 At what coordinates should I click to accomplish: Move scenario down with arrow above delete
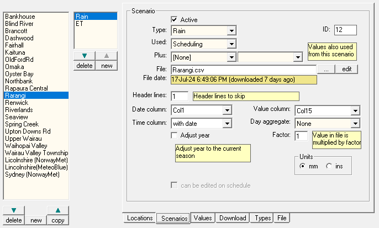pyautogui.click(x=83, y=56)
